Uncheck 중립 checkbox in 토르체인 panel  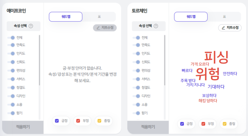tap(225, 124)
